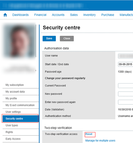Click the Start date field showing 09-06-2015
This screenshot has width=133, height=143.
coord(126,64)
